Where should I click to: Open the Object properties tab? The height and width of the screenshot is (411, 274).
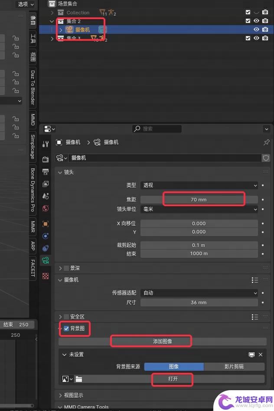click(46, 224)
